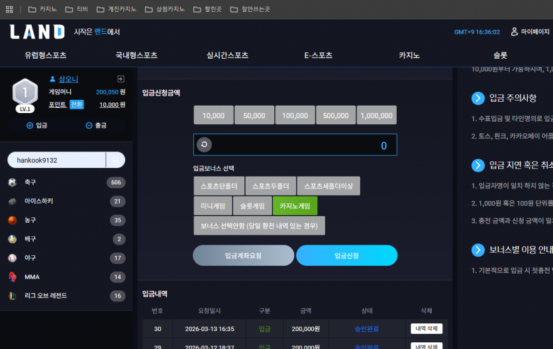This screenshot has height=349, width=553.
Task: Go to the 실시간스포츠 menu
Action: click(x=227, y=56)
